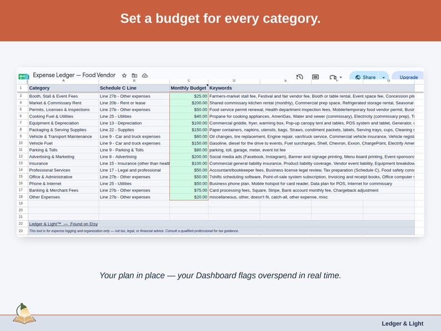Check the cloud save status icon
The height and width of the screenshot is (331, 441).
[x=145, y=76]
